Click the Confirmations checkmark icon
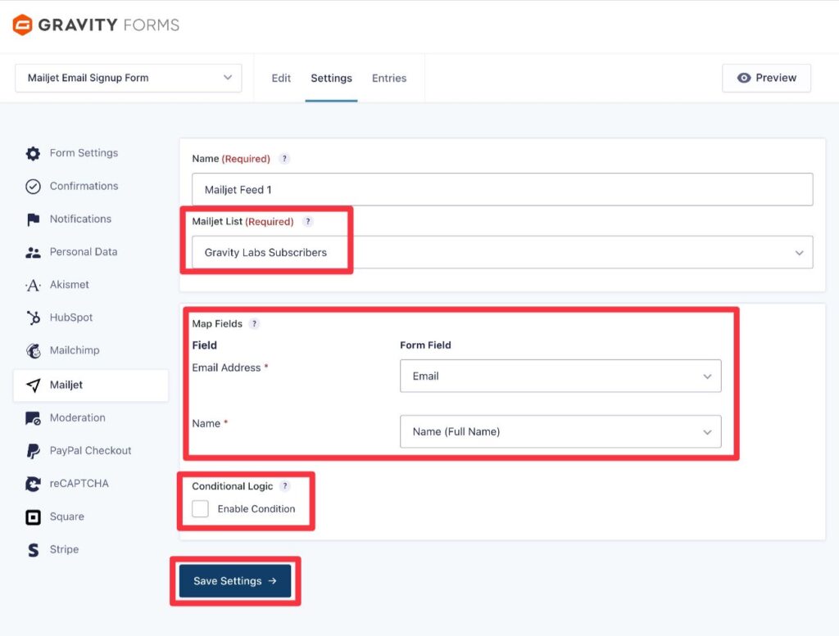839x636 pixels. pos(33,187)
